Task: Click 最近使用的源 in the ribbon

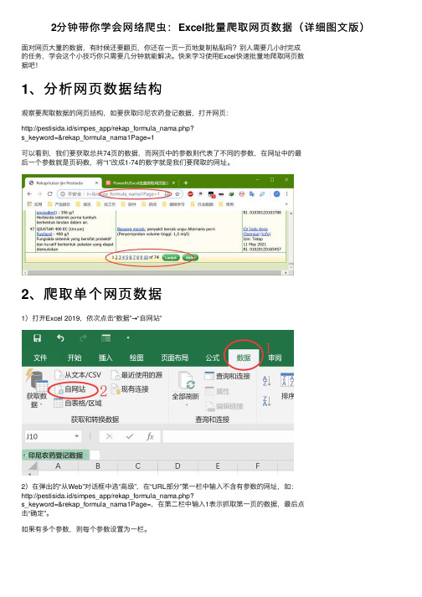Action: pos(136,375)
